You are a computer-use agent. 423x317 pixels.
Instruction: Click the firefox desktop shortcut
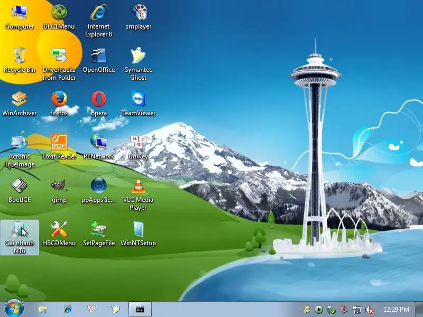click(x=59, y=104)
